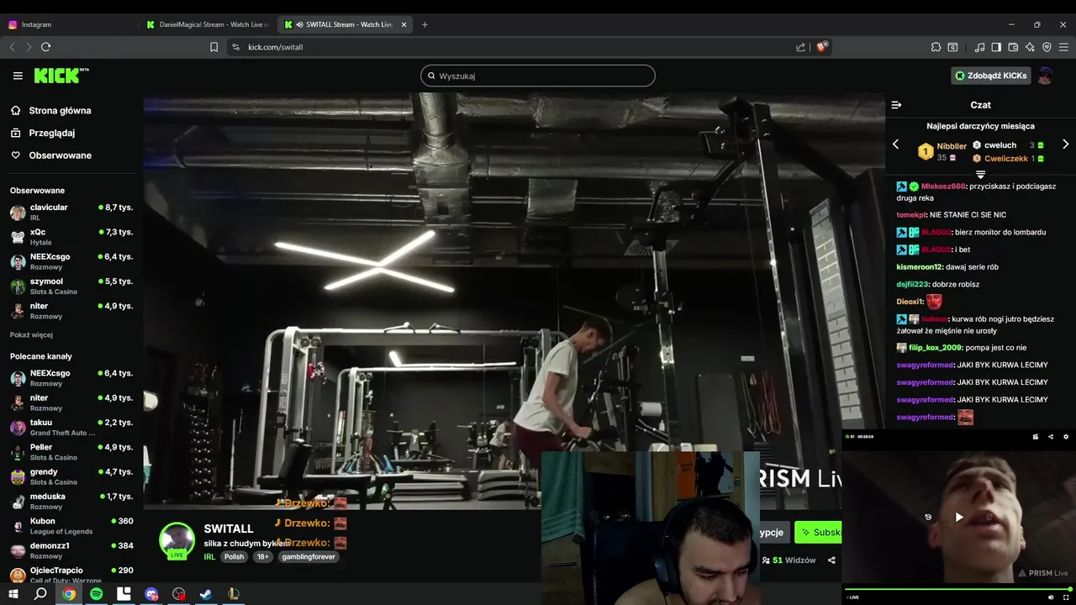
Task: Open grendy recommended channel
Action: 71,476
